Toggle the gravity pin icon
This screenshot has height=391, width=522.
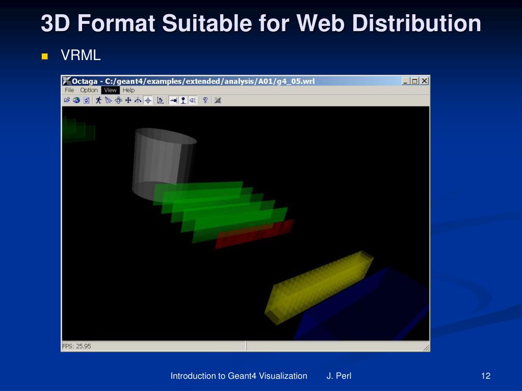click(x=183, y=100)
